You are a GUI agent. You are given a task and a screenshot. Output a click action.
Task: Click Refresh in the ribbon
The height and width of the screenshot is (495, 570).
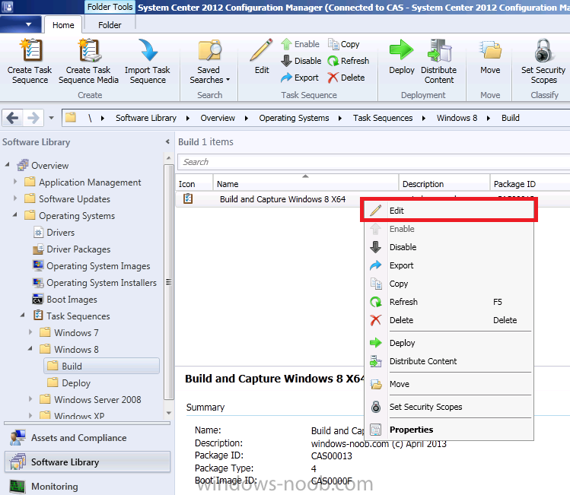click(x=349, y=61)
